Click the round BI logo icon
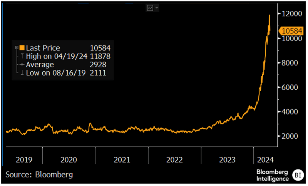This screenshot has width=308, height=186. pos(298,175)
